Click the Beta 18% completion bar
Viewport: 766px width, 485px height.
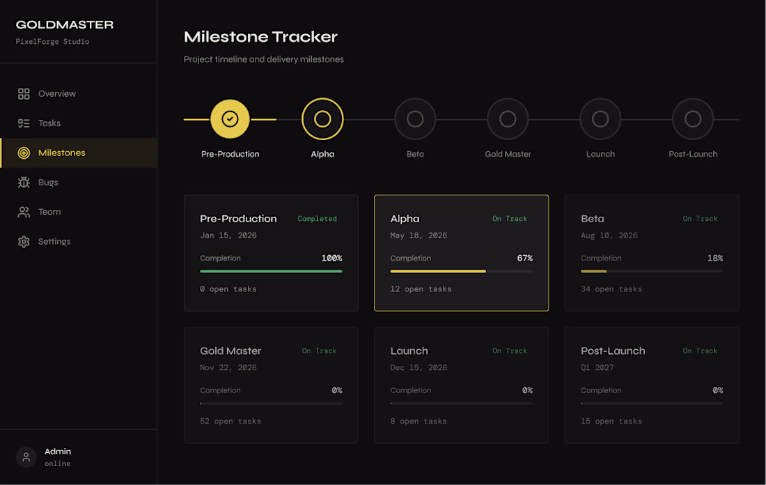(x=652, y=271)
